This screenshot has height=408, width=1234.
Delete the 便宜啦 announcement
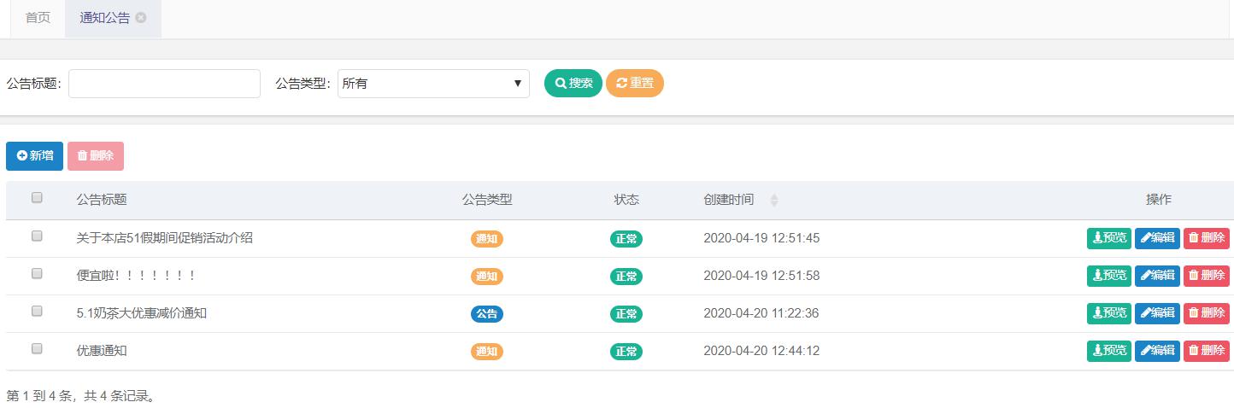[x=1207, y=276]
